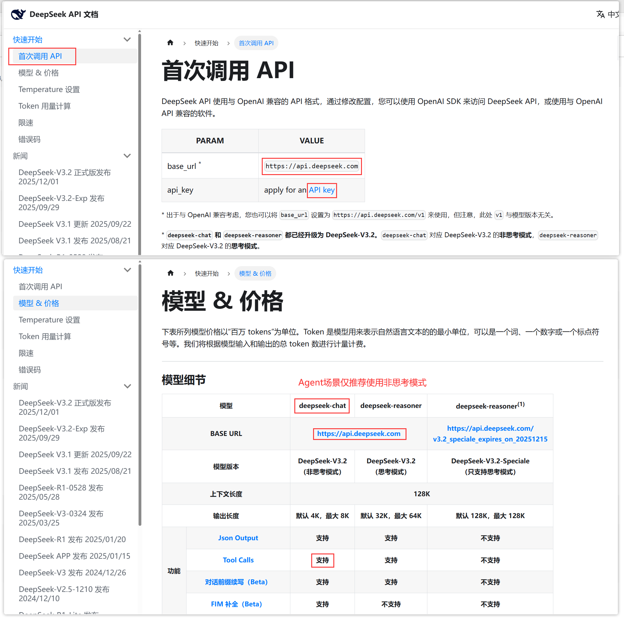Screen dimensions: 624x619
Task: Click 快速开始 in upper breadcrumb
Action: 206,43
